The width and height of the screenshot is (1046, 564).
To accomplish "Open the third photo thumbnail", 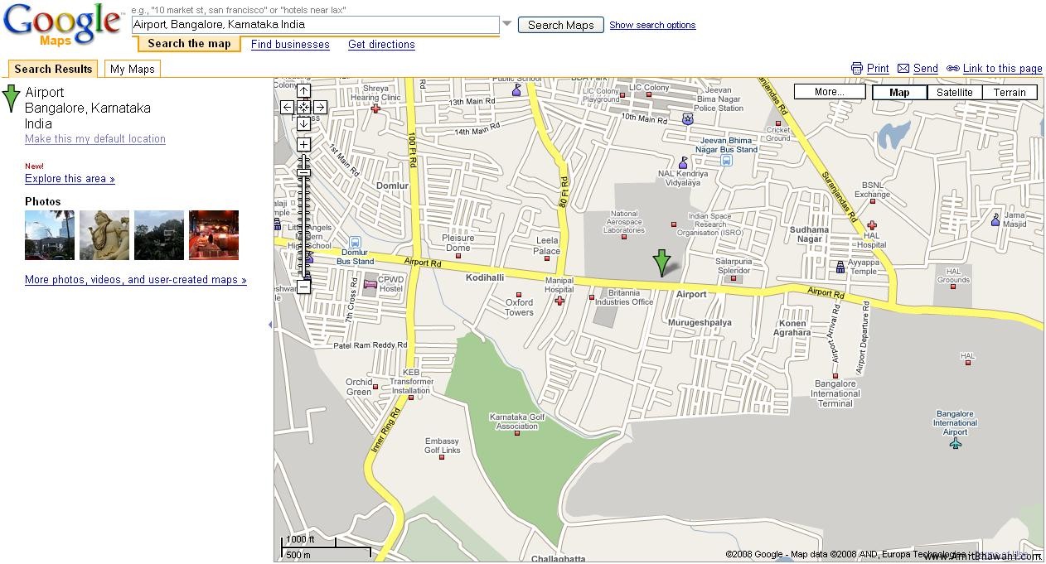I will point(159,235).
